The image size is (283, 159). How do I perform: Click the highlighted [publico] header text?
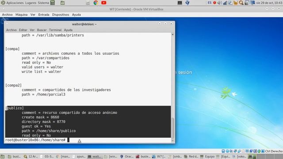coord(15,108)
